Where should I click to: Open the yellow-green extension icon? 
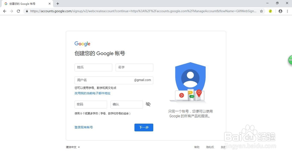pyautogui.click(x=270, y=11)
